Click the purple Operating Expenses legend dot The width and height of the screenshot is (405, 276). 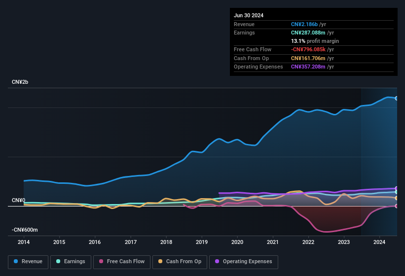(x=217, y=262)
